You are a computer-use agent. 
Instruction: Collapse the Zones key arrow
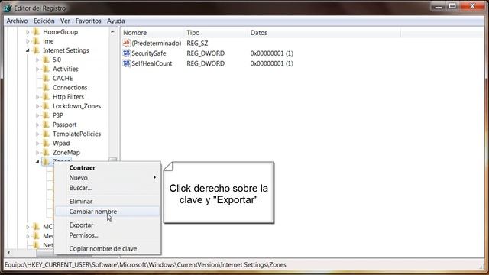(x=37, y=161)
